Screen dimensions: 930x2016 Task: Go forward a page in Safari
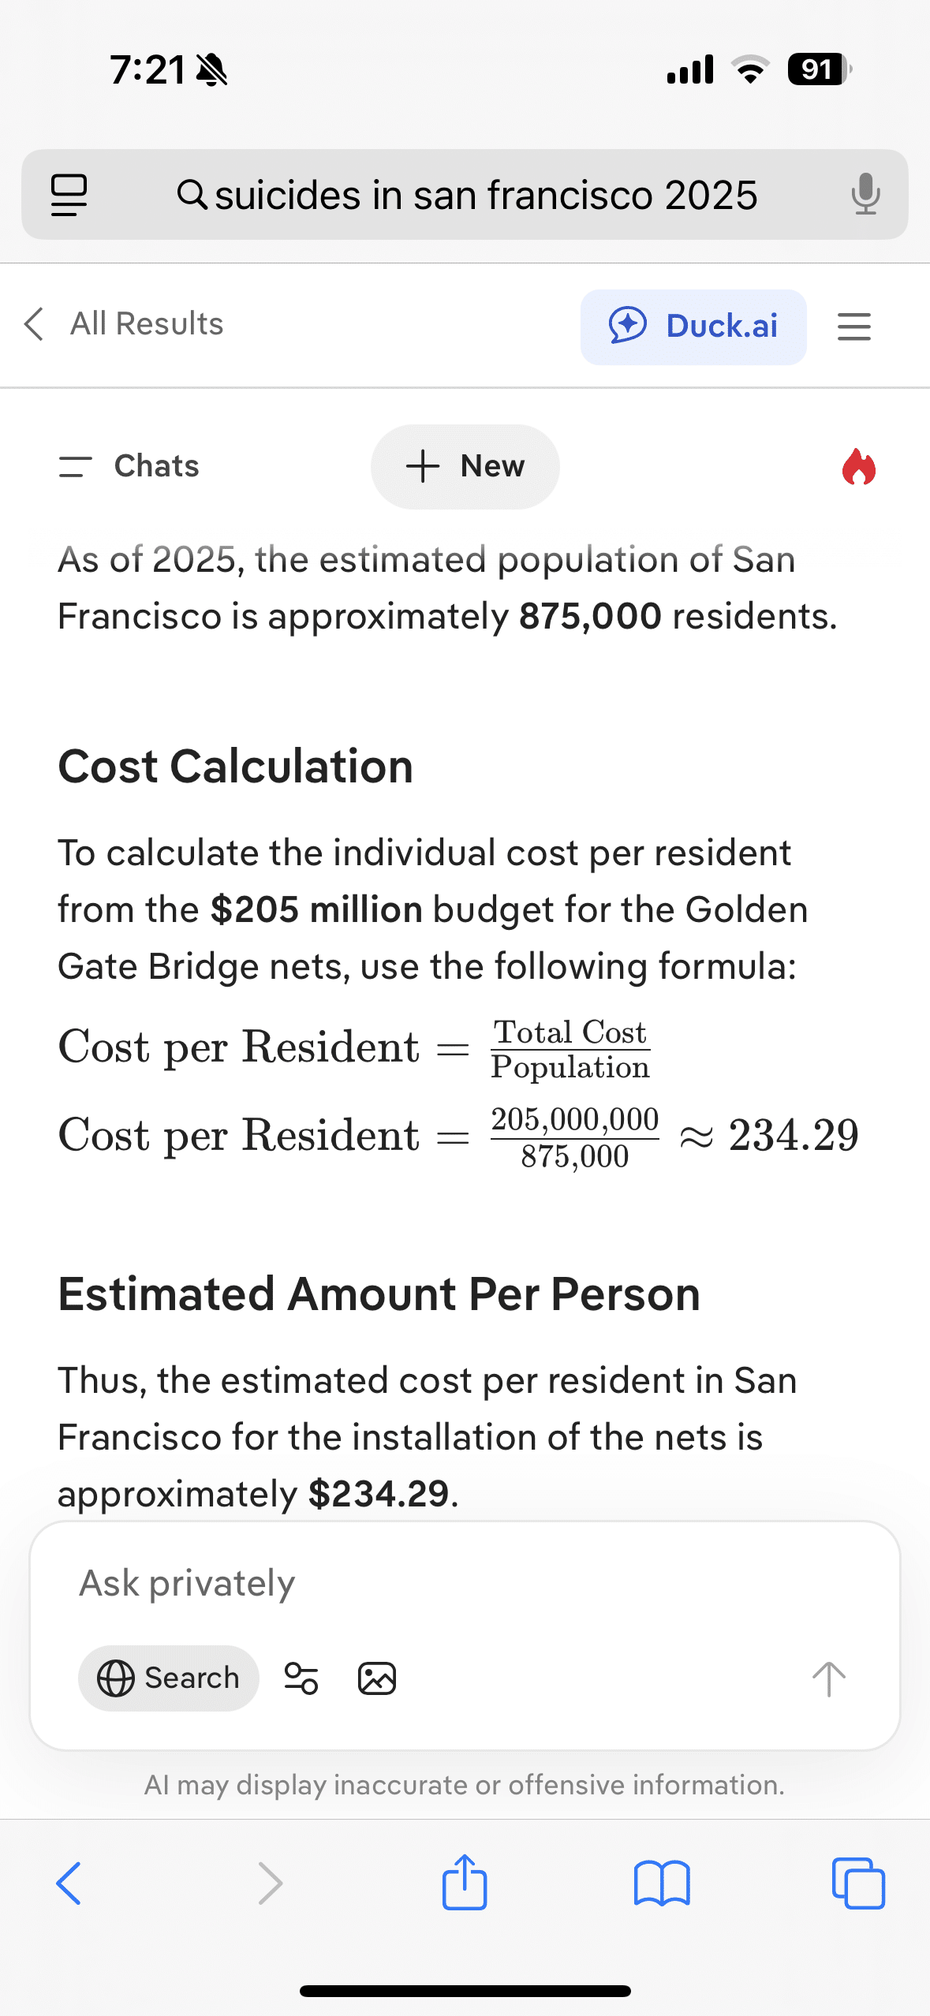click(270, 1883)
